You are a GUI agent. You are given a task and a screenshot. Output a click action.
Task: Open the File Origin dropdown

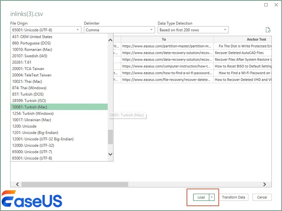coord(46,30)
